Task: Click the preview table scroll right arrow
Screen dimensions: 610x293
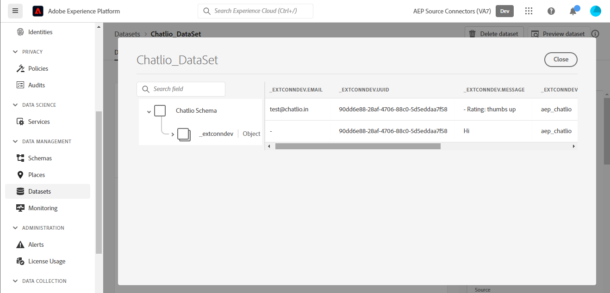Action: [574, 146]
